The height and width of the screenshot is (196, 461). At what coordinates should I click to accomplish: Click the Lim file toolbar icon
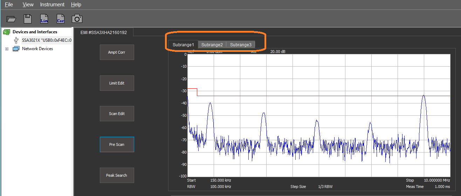click(44, 19)
